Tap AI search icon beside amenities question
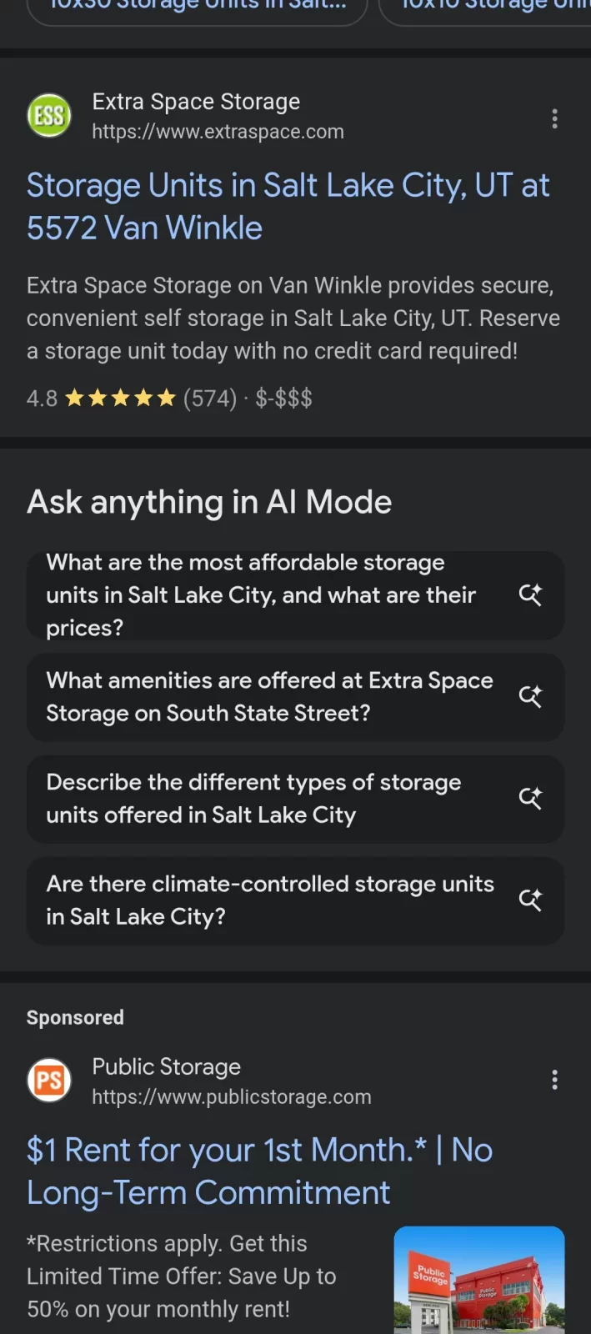Viewport: 591px width, 1334px height. pyautogui.click(x=530, y=696)
